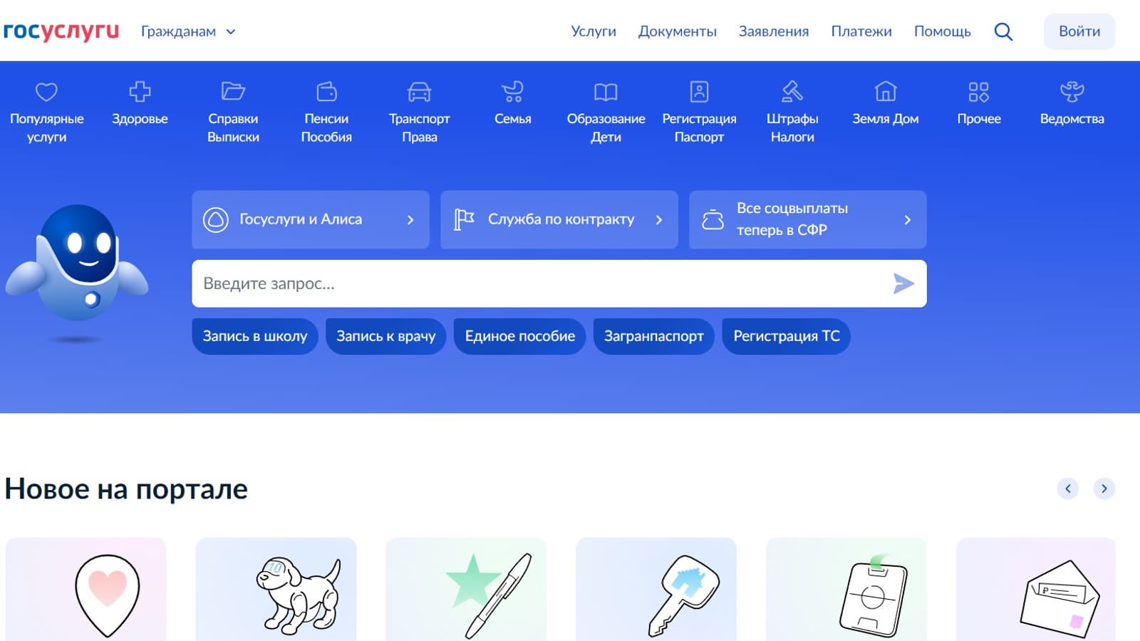
Task: Go to the Заявления menu item
Action: 774,31
